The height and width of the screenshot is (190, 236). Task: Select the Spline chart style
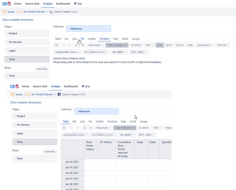pos(169,45)
